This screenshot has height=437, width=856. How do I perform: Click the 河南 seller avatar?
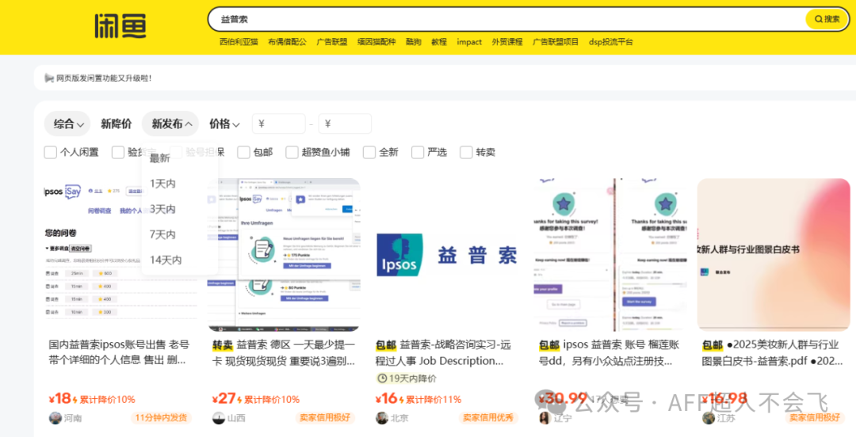(55, 418)
